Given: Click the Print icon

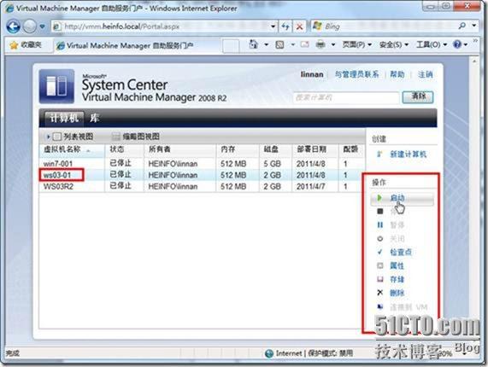Looking at the screenshot, I should (x=320, y=44).
